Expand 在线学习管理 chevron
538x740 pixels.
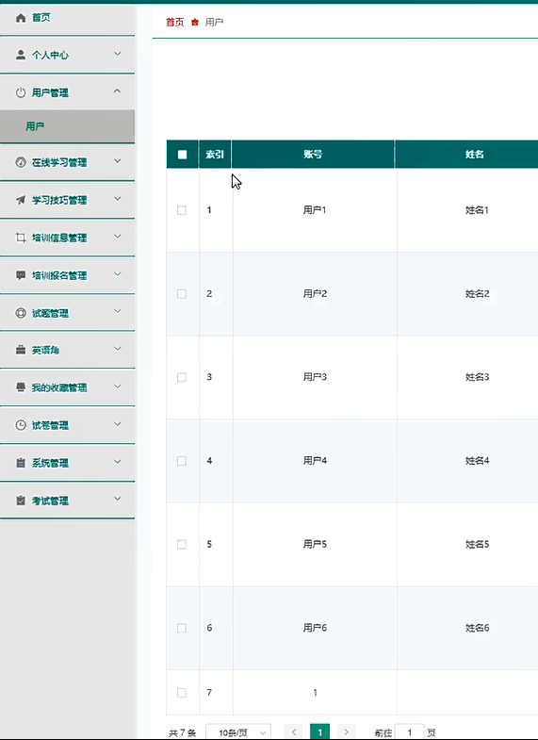[118, 161]
